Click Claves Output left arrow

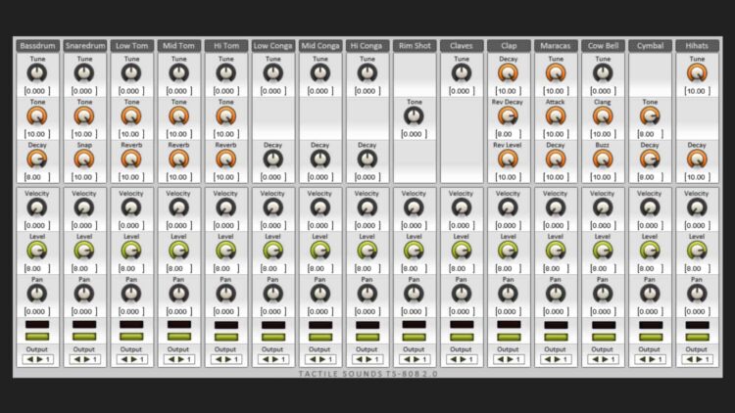coord(454,359)
